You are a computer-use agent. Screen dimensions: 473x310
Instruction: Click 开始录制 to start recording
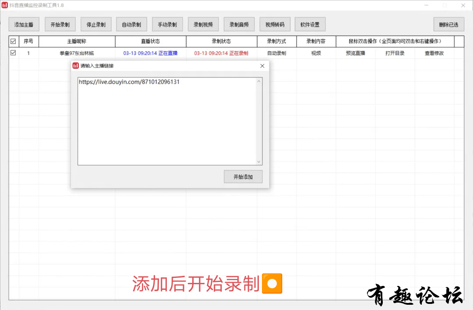60,25
